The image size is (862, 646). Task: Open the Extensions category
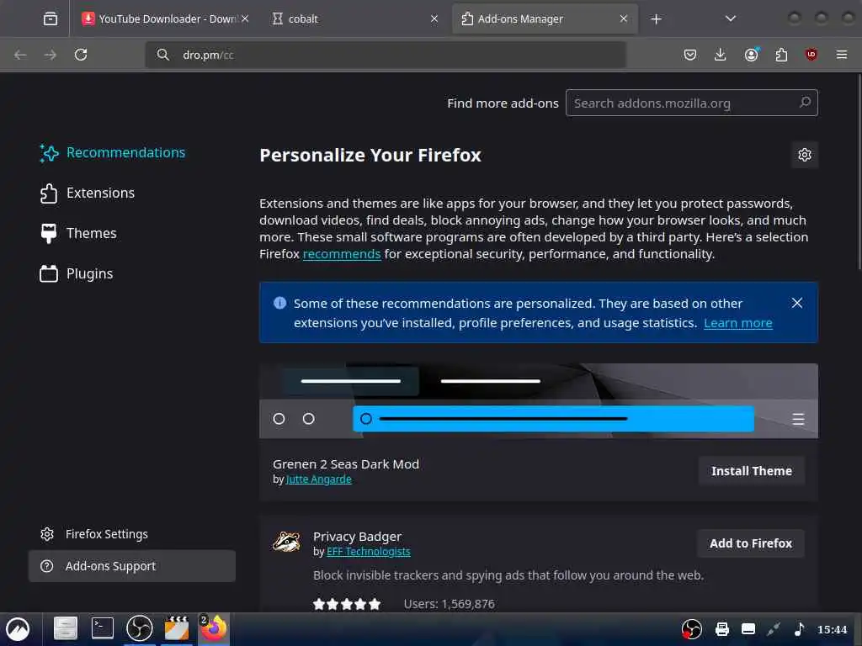[88, 193]
